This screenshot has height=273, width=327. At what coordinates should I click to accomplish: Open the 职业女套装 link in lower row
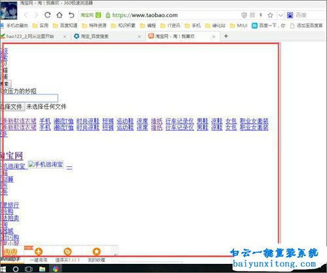[x=254, y=128]
